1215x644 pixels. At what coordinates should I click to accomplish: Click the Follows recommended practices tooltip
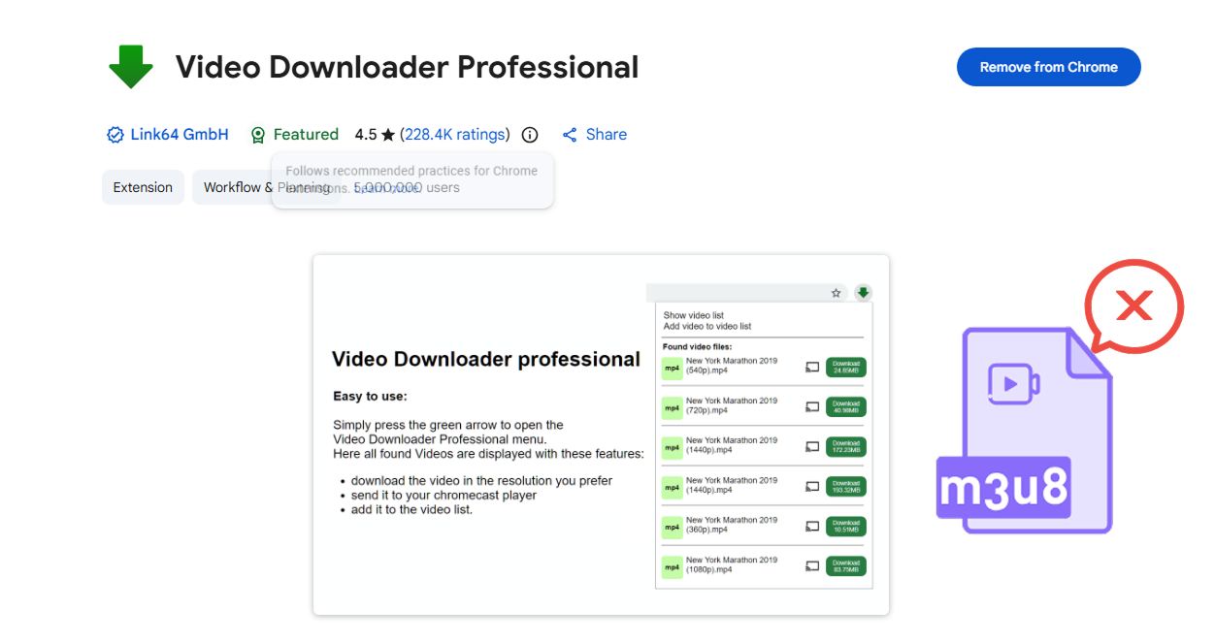(x=412, y=179)
